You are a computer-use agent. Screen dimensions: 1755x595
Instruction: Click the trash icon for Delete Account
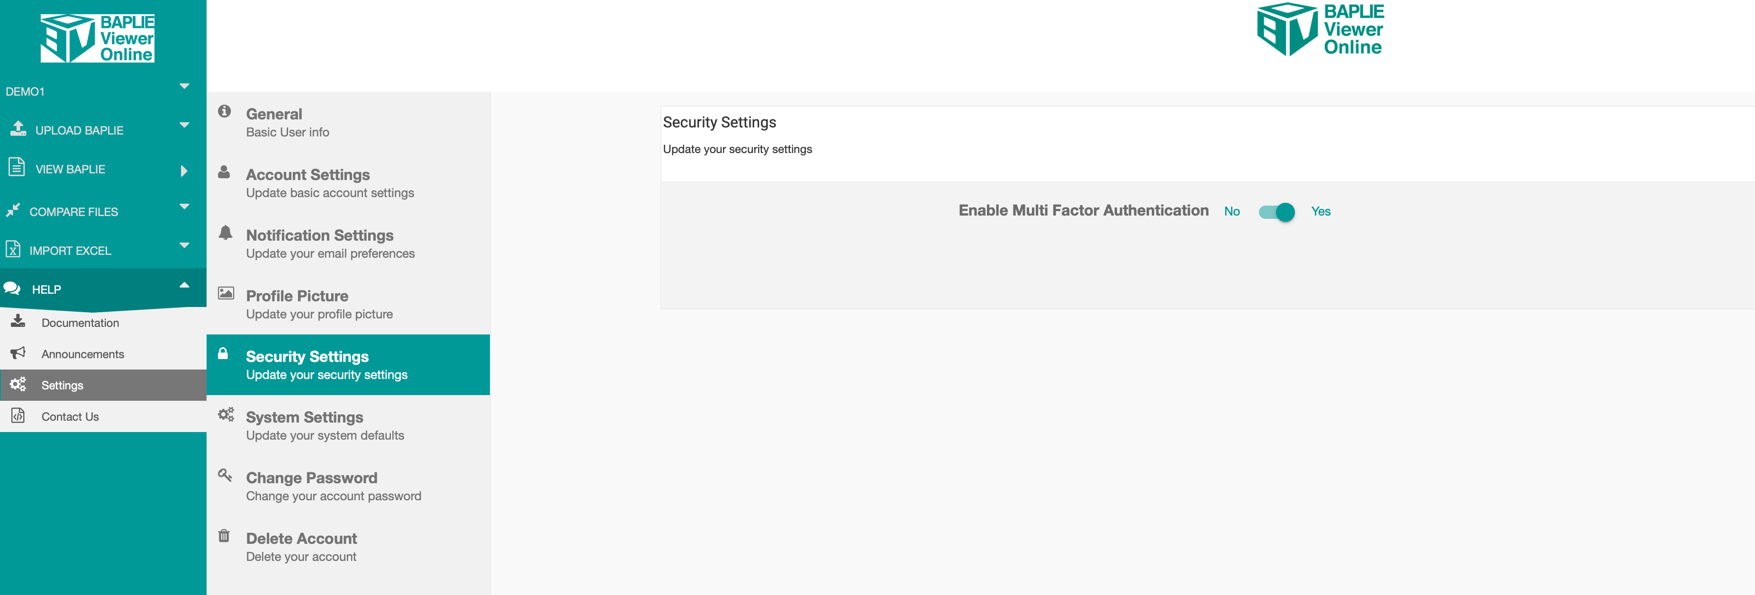coord(224,536)
